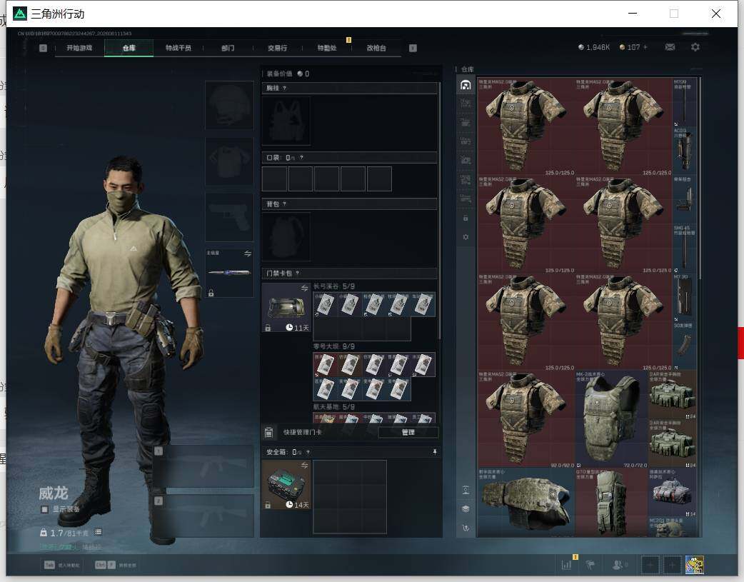
Task: Select the safe box with 14天 timer
Action: click(x=286, y=485)
